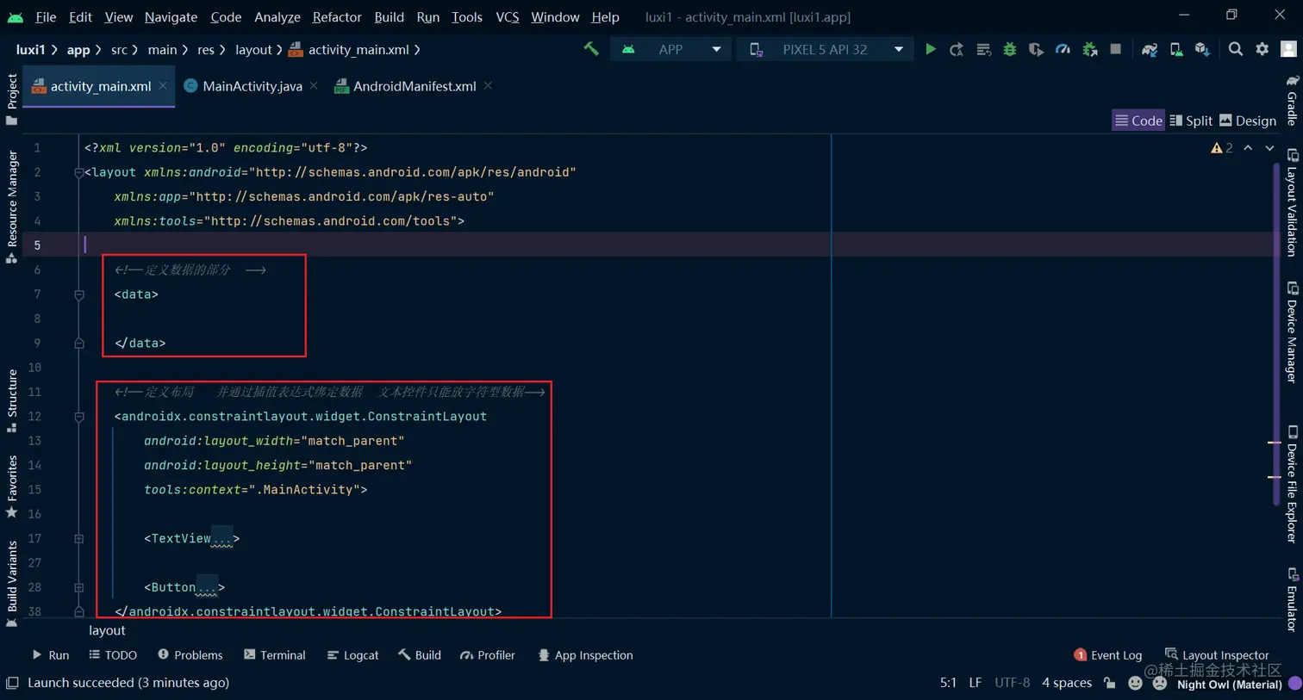
Task: Click the editor vertical scrollbar
Action: click(1276, 334)
